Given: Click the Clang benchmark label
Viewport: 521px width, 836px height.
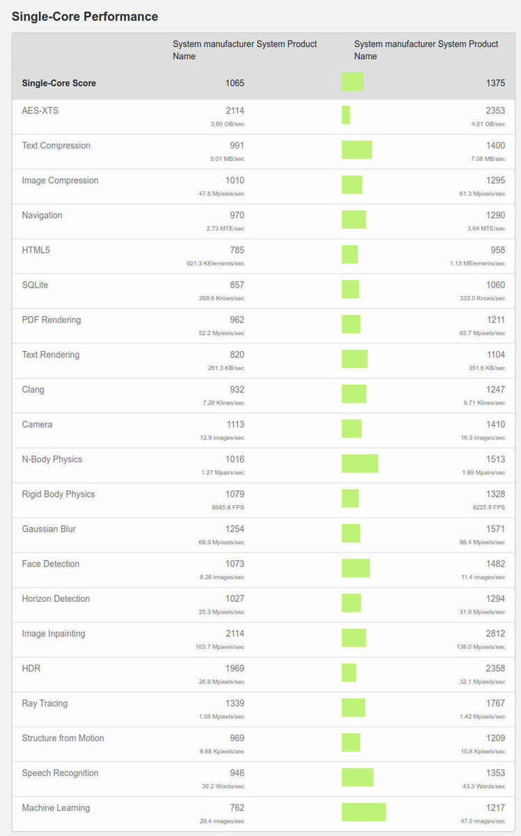Looking at the screenshot, I should (x=33, y=389).
